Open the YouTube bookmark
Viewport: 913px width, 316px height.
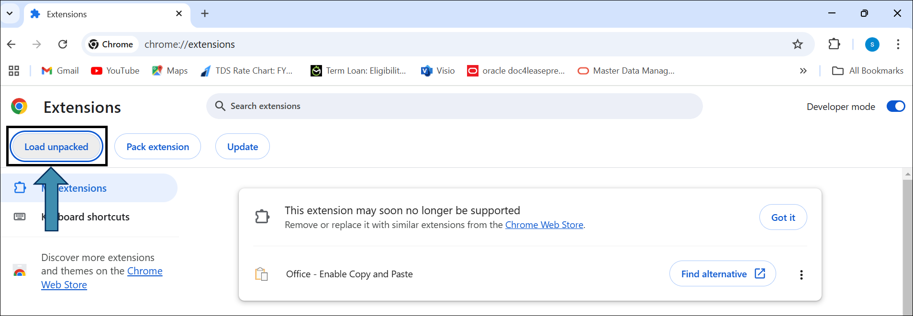point(115,71)
